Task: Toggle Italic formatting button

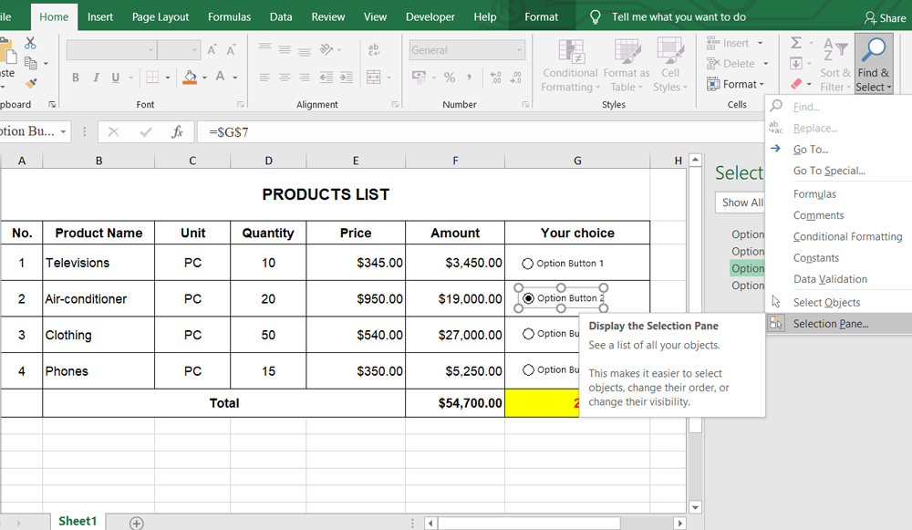Action: (96, 78)
